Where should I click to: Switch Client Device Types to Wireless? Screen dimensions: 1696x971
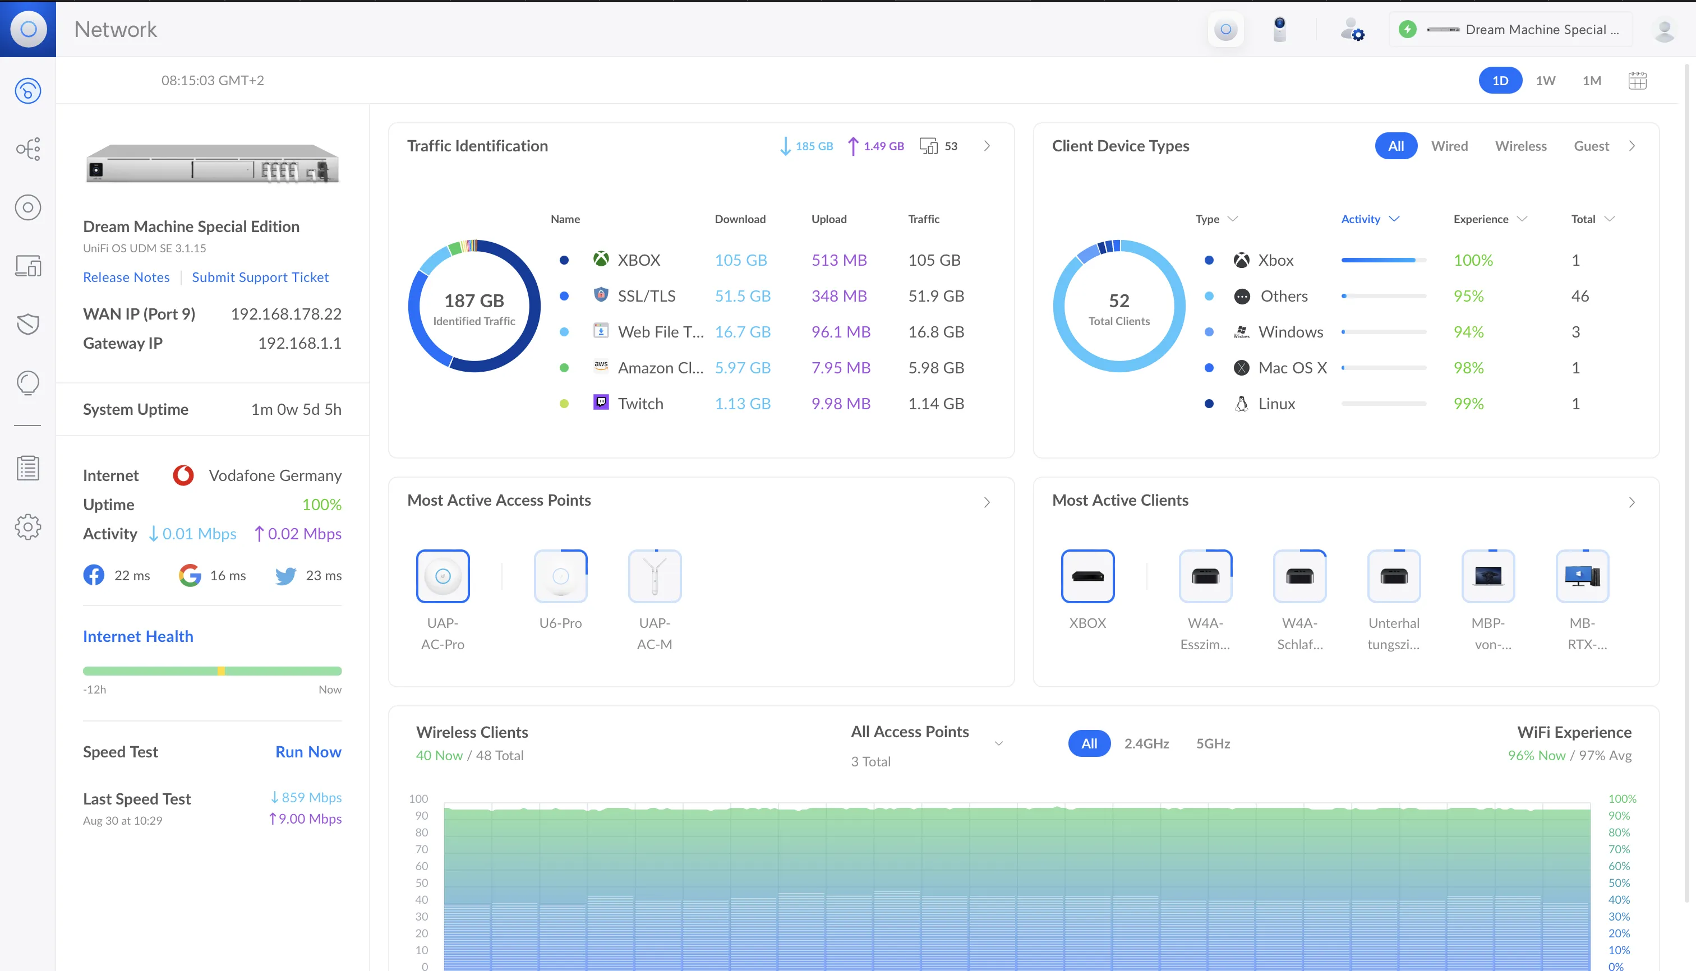[1520, 145]
